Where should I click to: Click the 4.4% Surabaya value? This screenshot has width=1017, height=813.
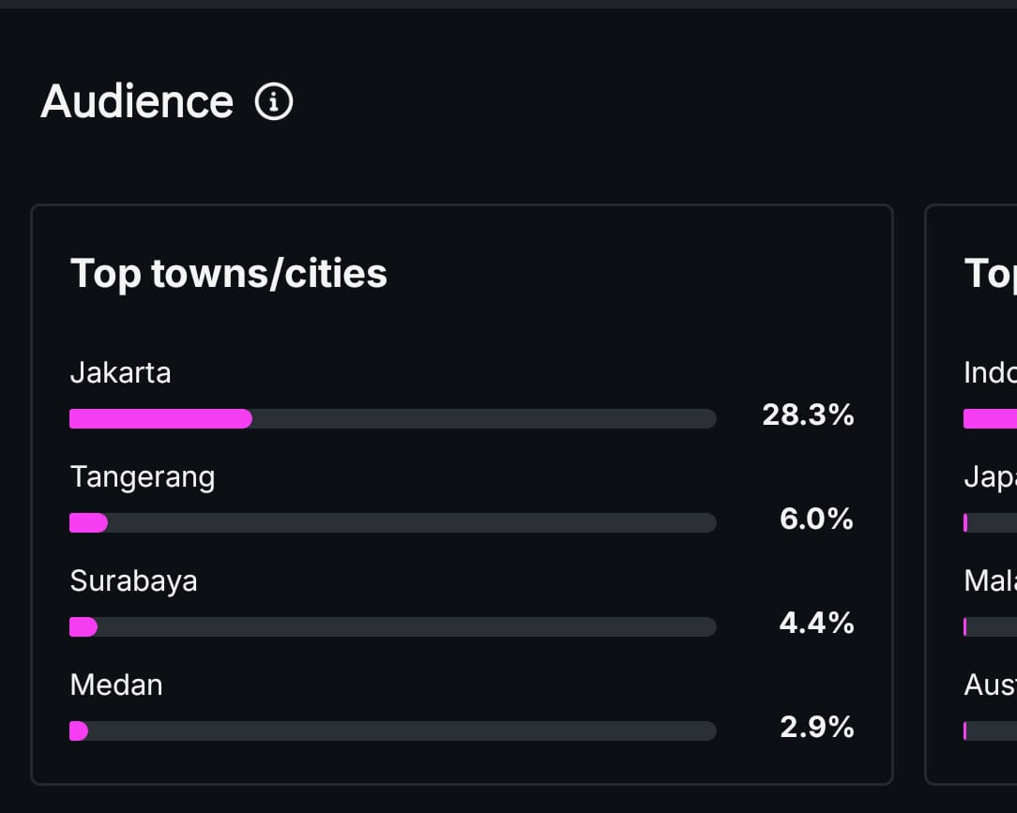(816, 623)
